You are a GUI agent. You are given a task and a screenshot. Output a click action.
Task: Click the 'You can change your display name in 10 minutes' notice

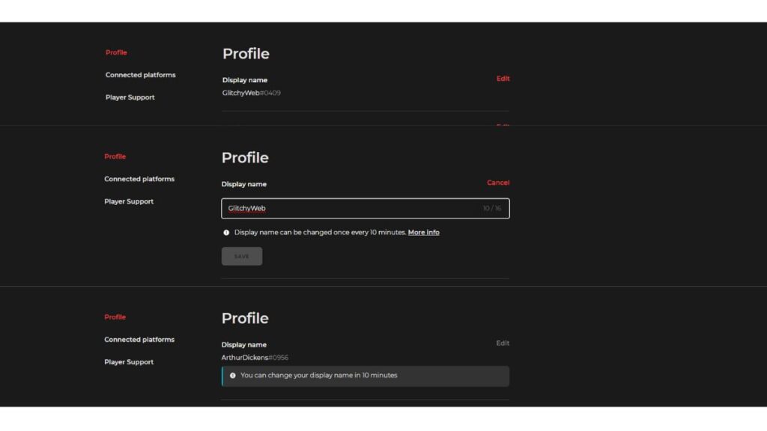366,376
